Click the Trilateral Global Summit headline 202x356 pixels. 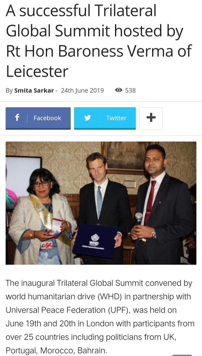(x=99, y=41)
